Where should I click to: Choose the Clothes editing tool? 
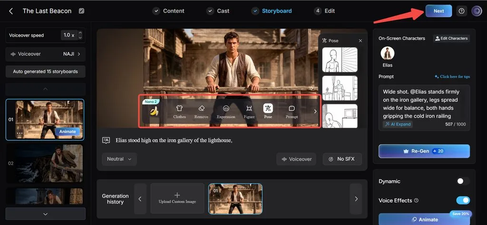click(x=179, y=112)
